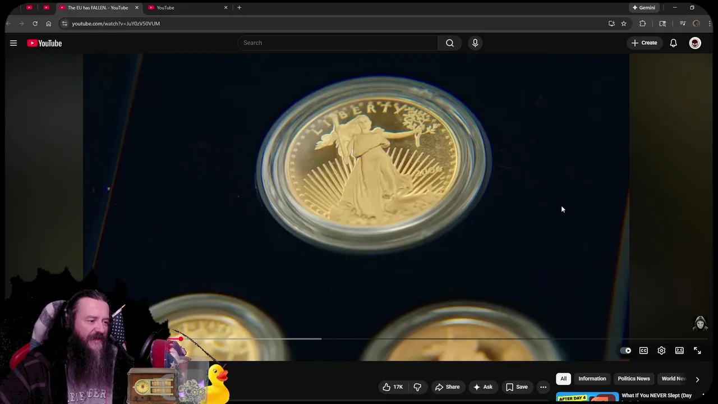The image size is (718, 404).
Task: Install the app via address bar icon
Action: [611, 24]
